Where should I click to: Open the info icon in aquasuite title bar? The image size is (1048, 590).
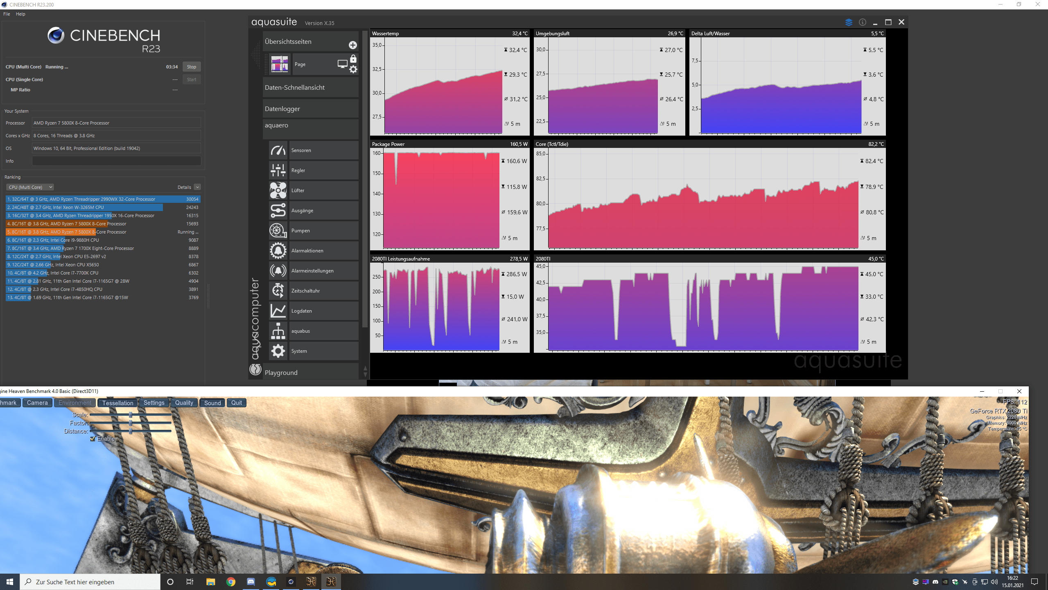(863, 22)
